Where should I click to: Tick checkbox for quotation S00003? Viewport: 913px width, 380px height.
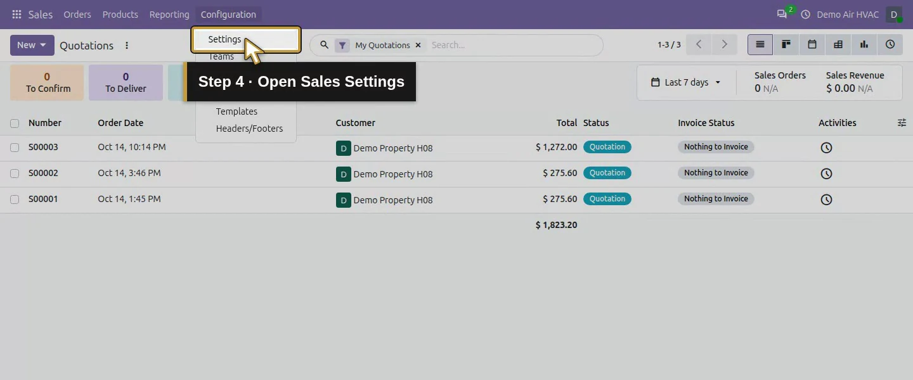(x=15, y=148)
